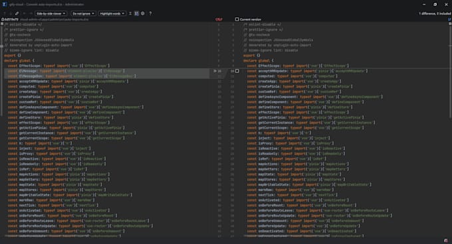The image size is (452, 244).
Task: Click the accept chunk arrows in gutter
Action: (215, 71)
